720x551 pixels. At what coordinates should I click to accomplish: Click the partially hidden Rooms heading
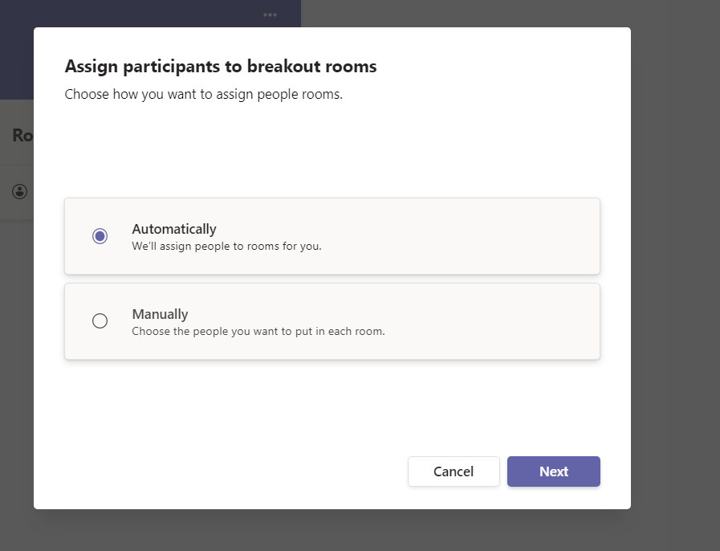[x=22, y=136]
